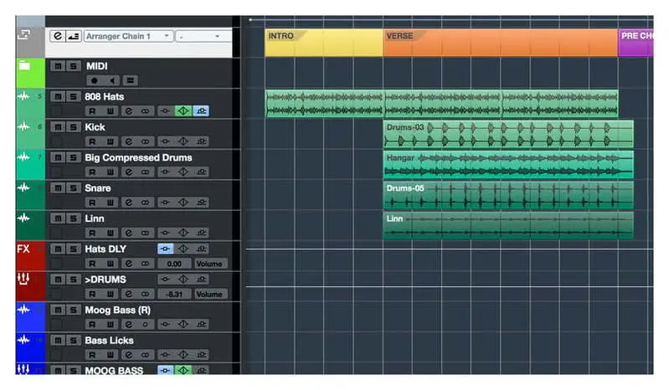The height and width of the screenshot is (390, 669).
Task: Click the -8.31 volume value on >DRUMS
Action: [x=174, y=294]
